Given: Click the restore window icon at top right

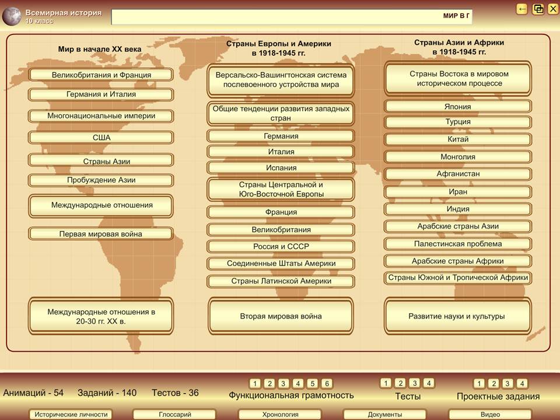Looking at the screenshot, I should pos(538,9).
